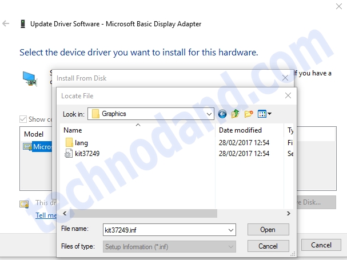Click the horizontal scrollbar thumb in file list
The image size is (347, 260).
coord(143,213)
